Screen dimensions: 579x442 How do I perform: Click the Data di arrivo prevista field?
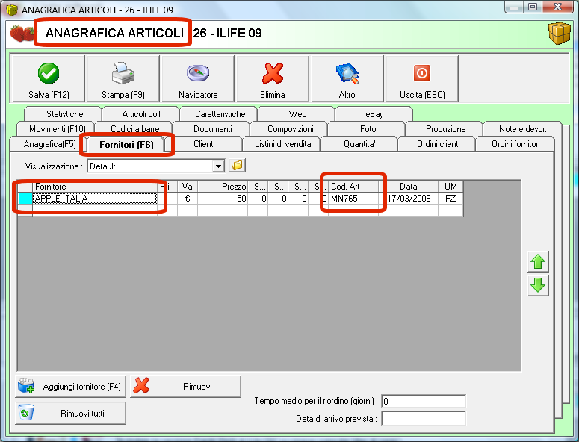point(424,419)
